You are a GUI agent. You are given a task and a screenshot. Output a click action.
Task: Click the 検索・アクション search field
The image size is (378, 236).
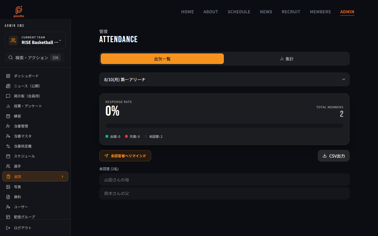35,58
